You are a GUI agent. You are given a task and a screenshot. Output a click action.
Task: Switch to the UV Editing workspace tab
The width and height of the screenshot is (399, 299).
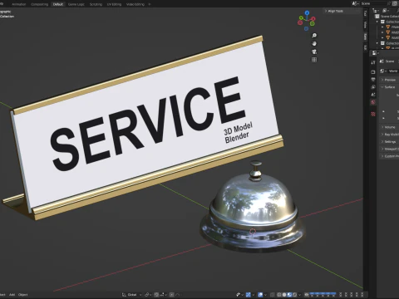coord(114,4)
